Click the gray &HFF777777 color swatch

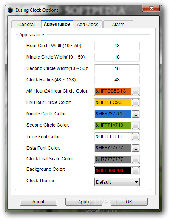(x=113, y=148)
